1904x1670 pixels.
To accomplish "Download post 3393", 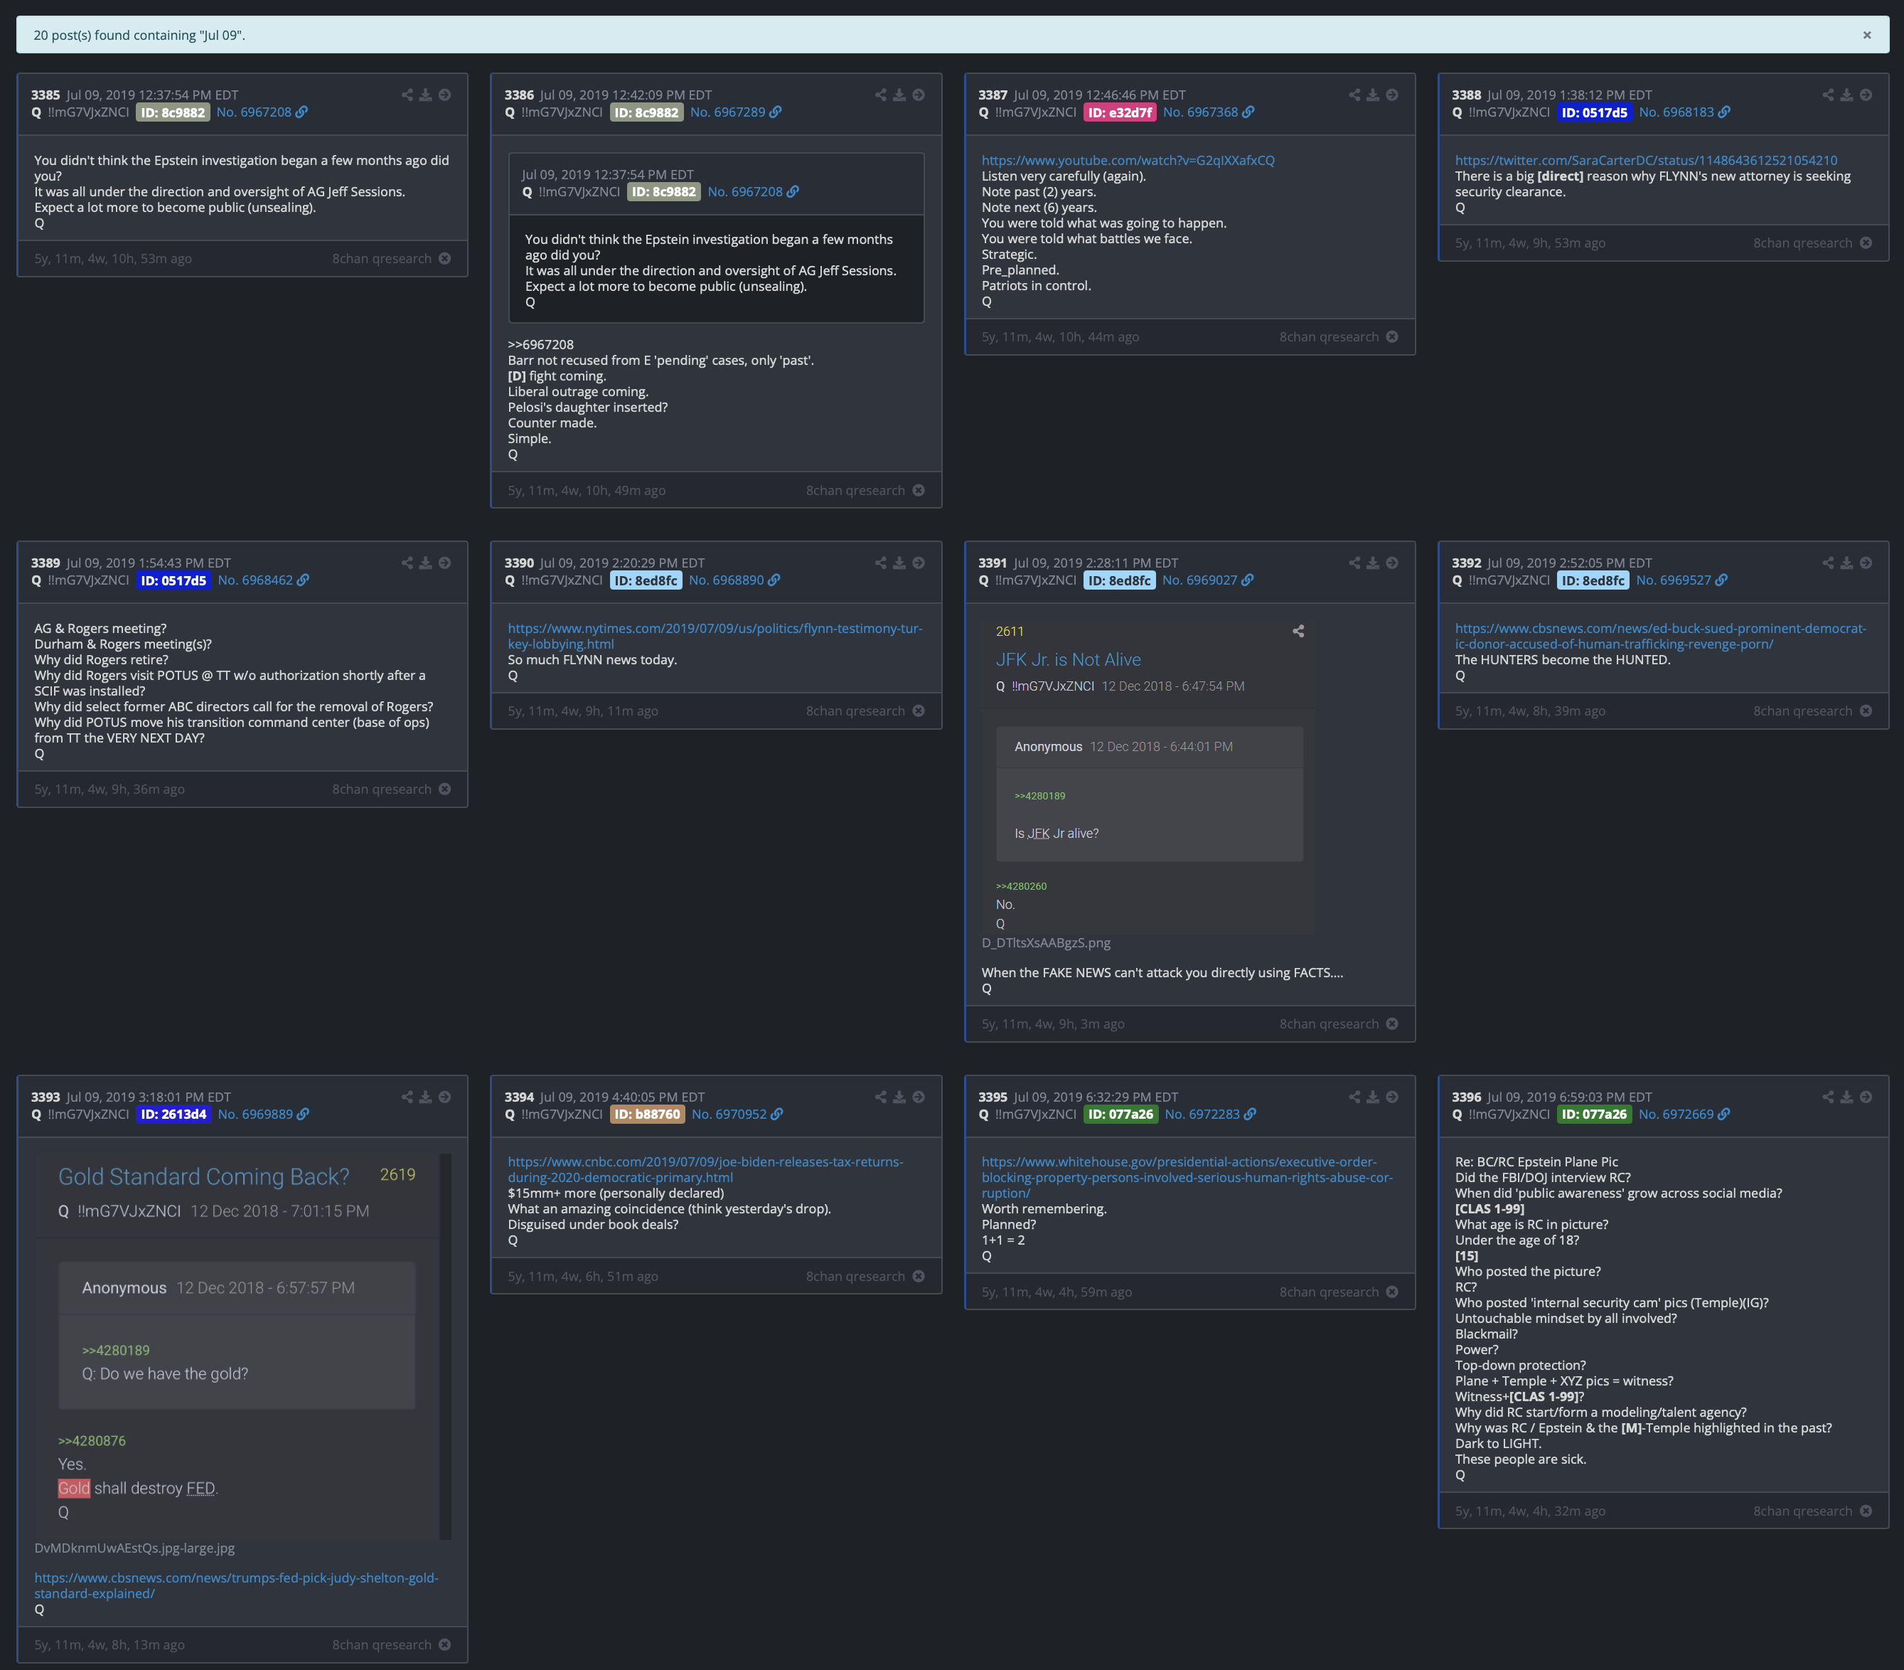I will tap(426, 1097).
